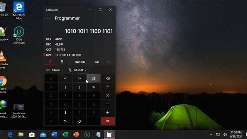Expand the Bit Shift dropdown
Viewport: 247px width, 139px height.
click(x=78, y=70)
